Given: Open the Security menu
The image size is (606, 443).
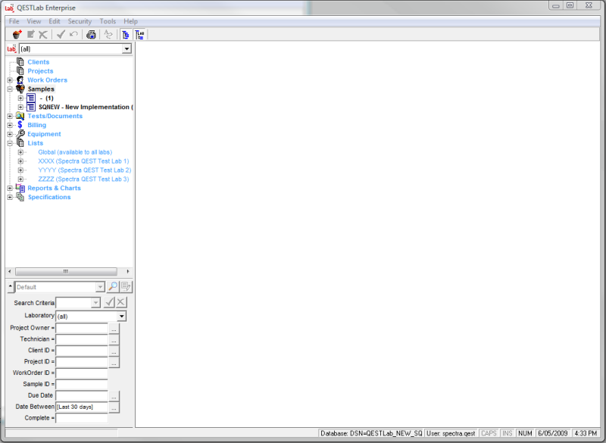Looking at the screenshot, I should [x=80, y=20].
